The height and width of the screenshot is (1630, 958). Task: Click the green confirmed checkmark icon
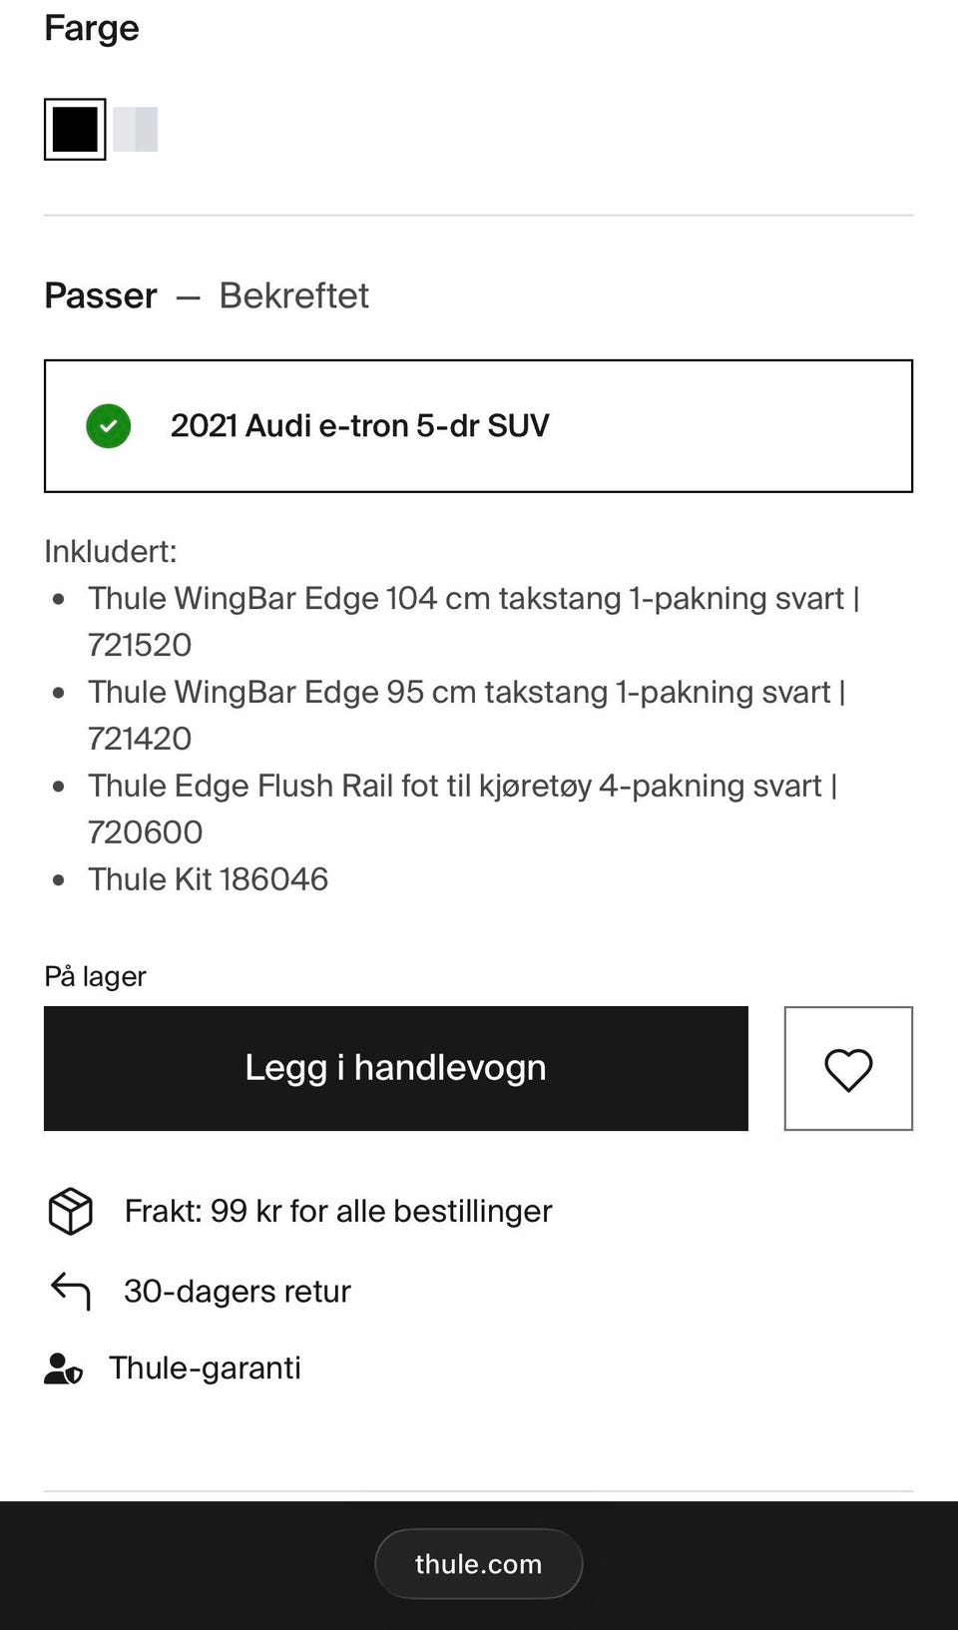[109, 426]
